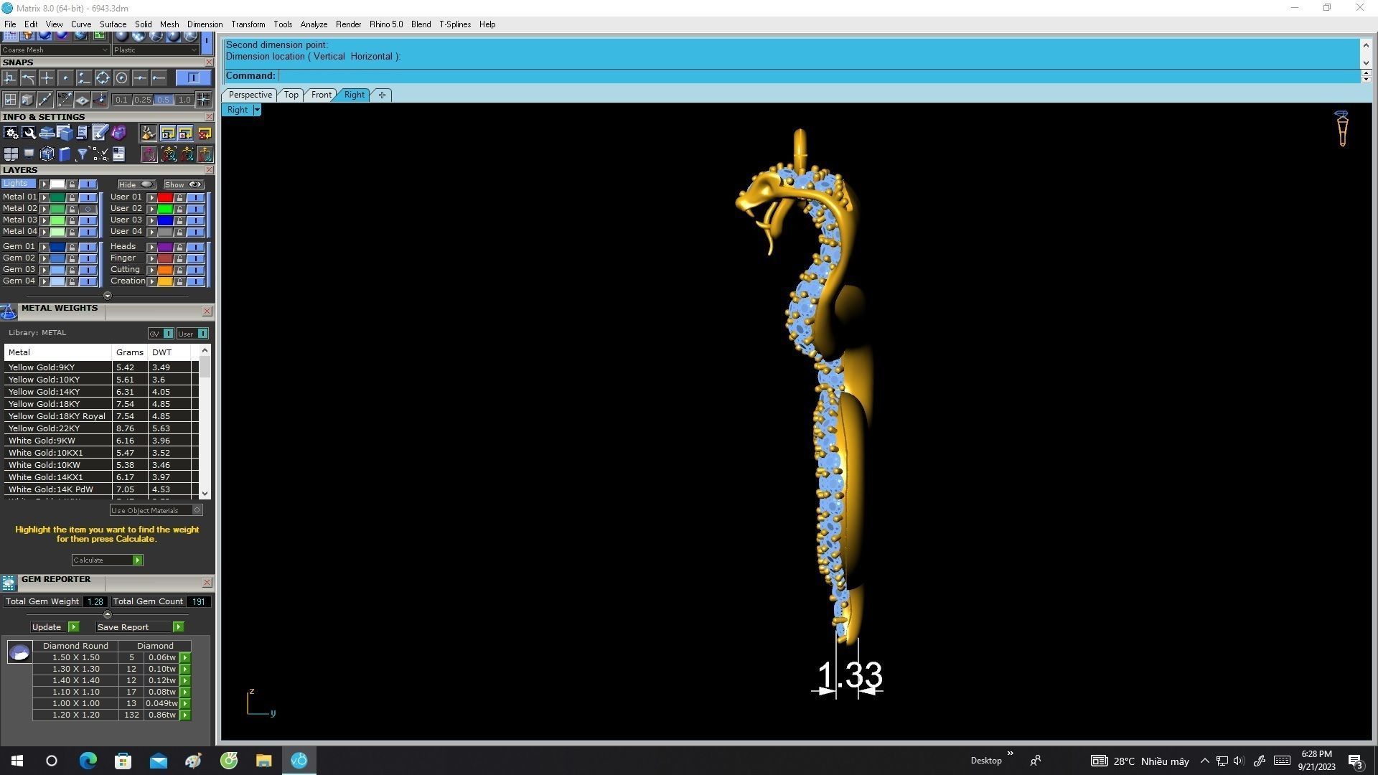The image size is (1378, 775).
Task: Click the four-viewport layout icon
Action: click(x=11, y=154)
